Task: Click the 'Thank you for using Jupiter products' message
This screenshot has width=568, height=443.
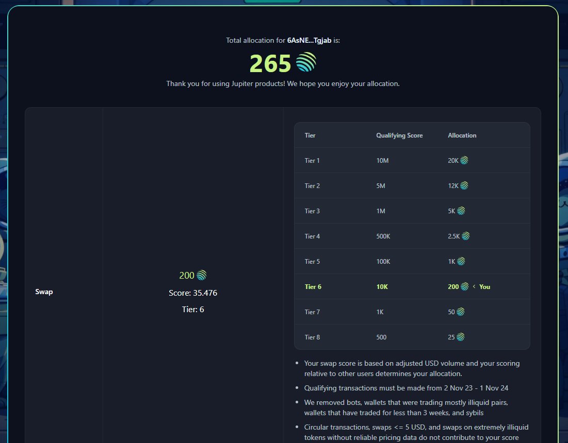Action: click(x=283, y=83)
